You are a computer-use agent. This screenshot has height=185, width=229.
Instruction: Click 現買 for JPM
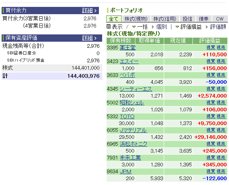[x=211, y=171]
